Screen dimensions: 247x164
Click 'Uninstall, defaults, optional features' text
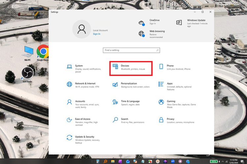179,88
